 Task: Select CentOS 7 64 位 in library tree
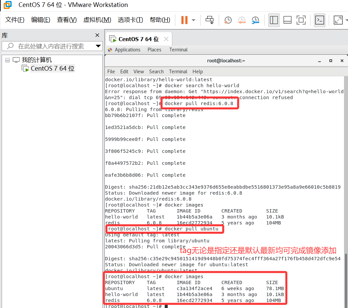[52, 68]
